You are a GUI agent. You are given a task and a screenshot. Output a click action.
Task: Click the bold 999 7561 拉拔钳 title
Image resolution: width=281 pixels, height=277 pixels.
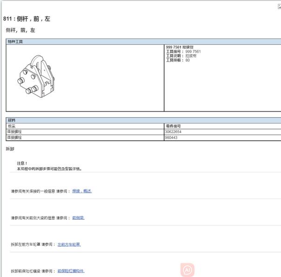(180, 47)
